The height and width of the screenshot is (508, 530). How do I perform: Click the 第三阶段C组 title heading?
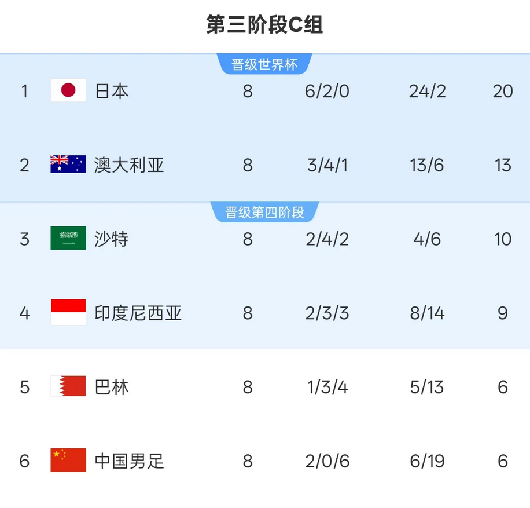coord(264,25)
